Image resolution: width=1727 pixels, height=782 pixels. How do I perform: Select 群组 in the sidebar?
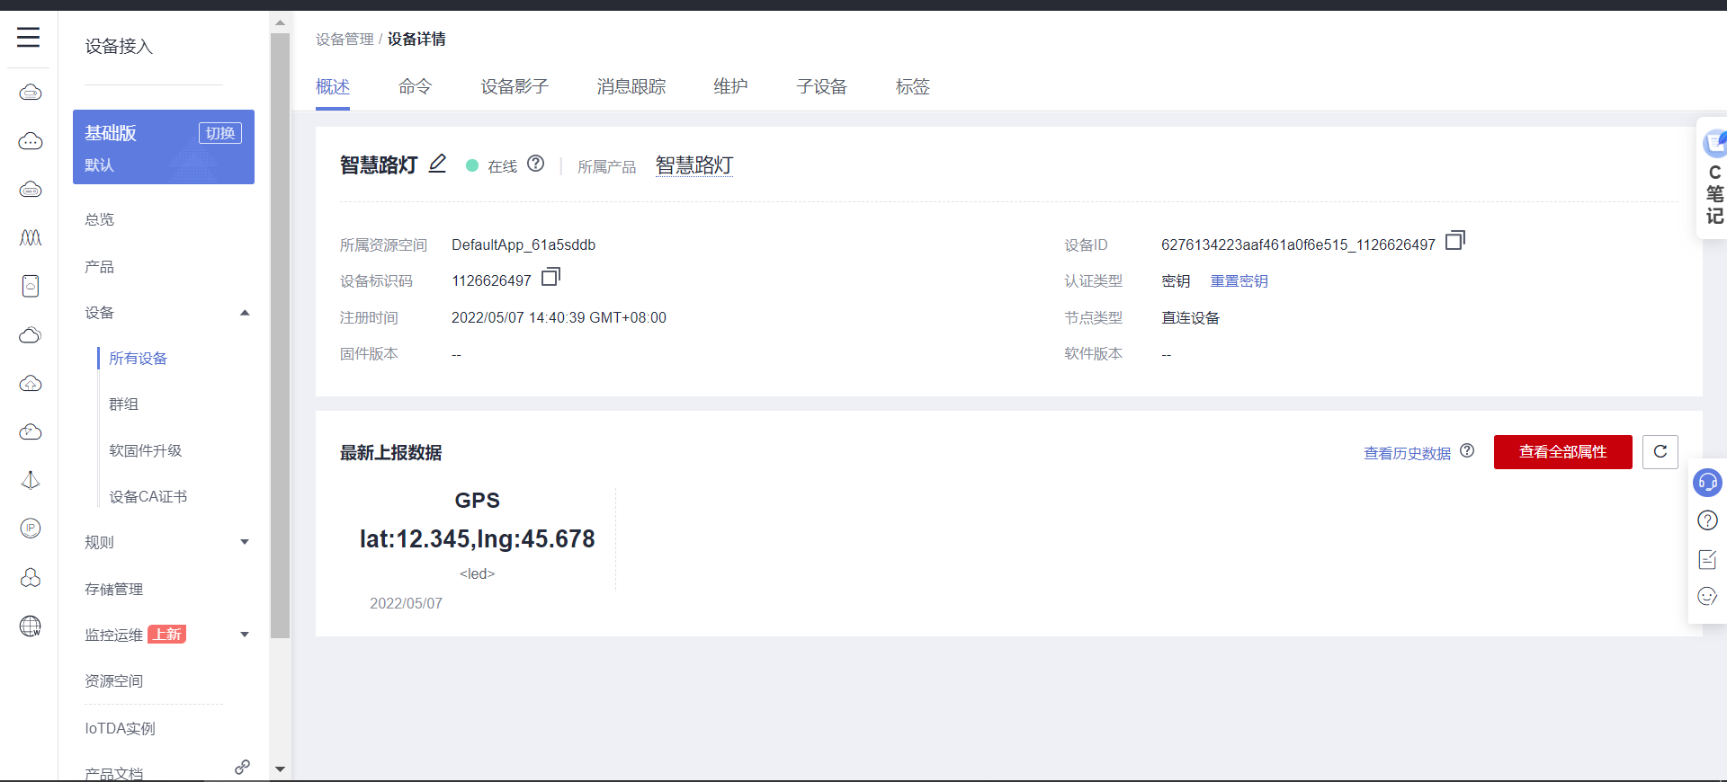click(x=124, y=404)
